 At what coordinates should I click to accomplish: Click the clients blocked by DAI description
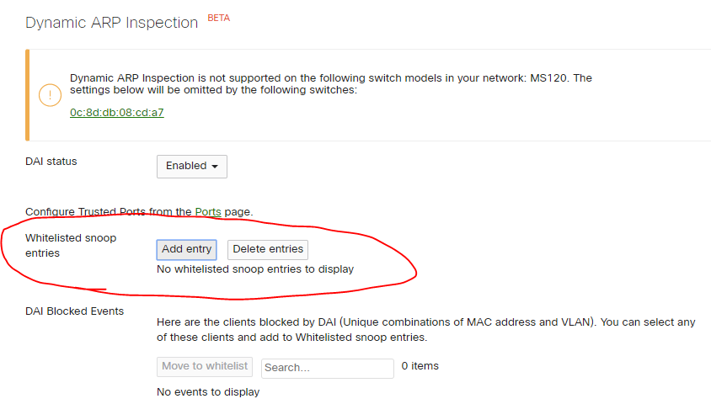[425, 330]
